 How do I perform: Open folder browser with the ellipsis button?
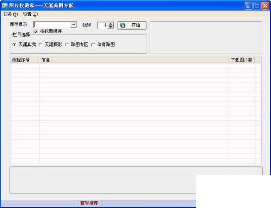point(73,25)
